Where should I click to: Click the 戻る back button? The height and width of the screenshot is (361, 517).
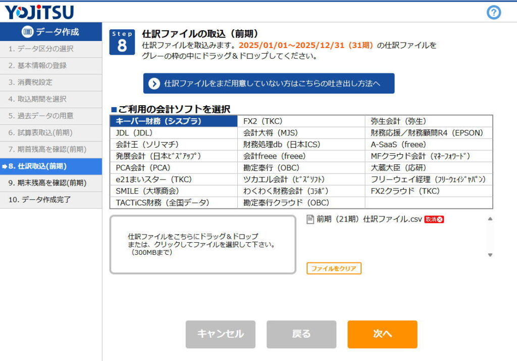pyautogui.click(x=301, y=334)
